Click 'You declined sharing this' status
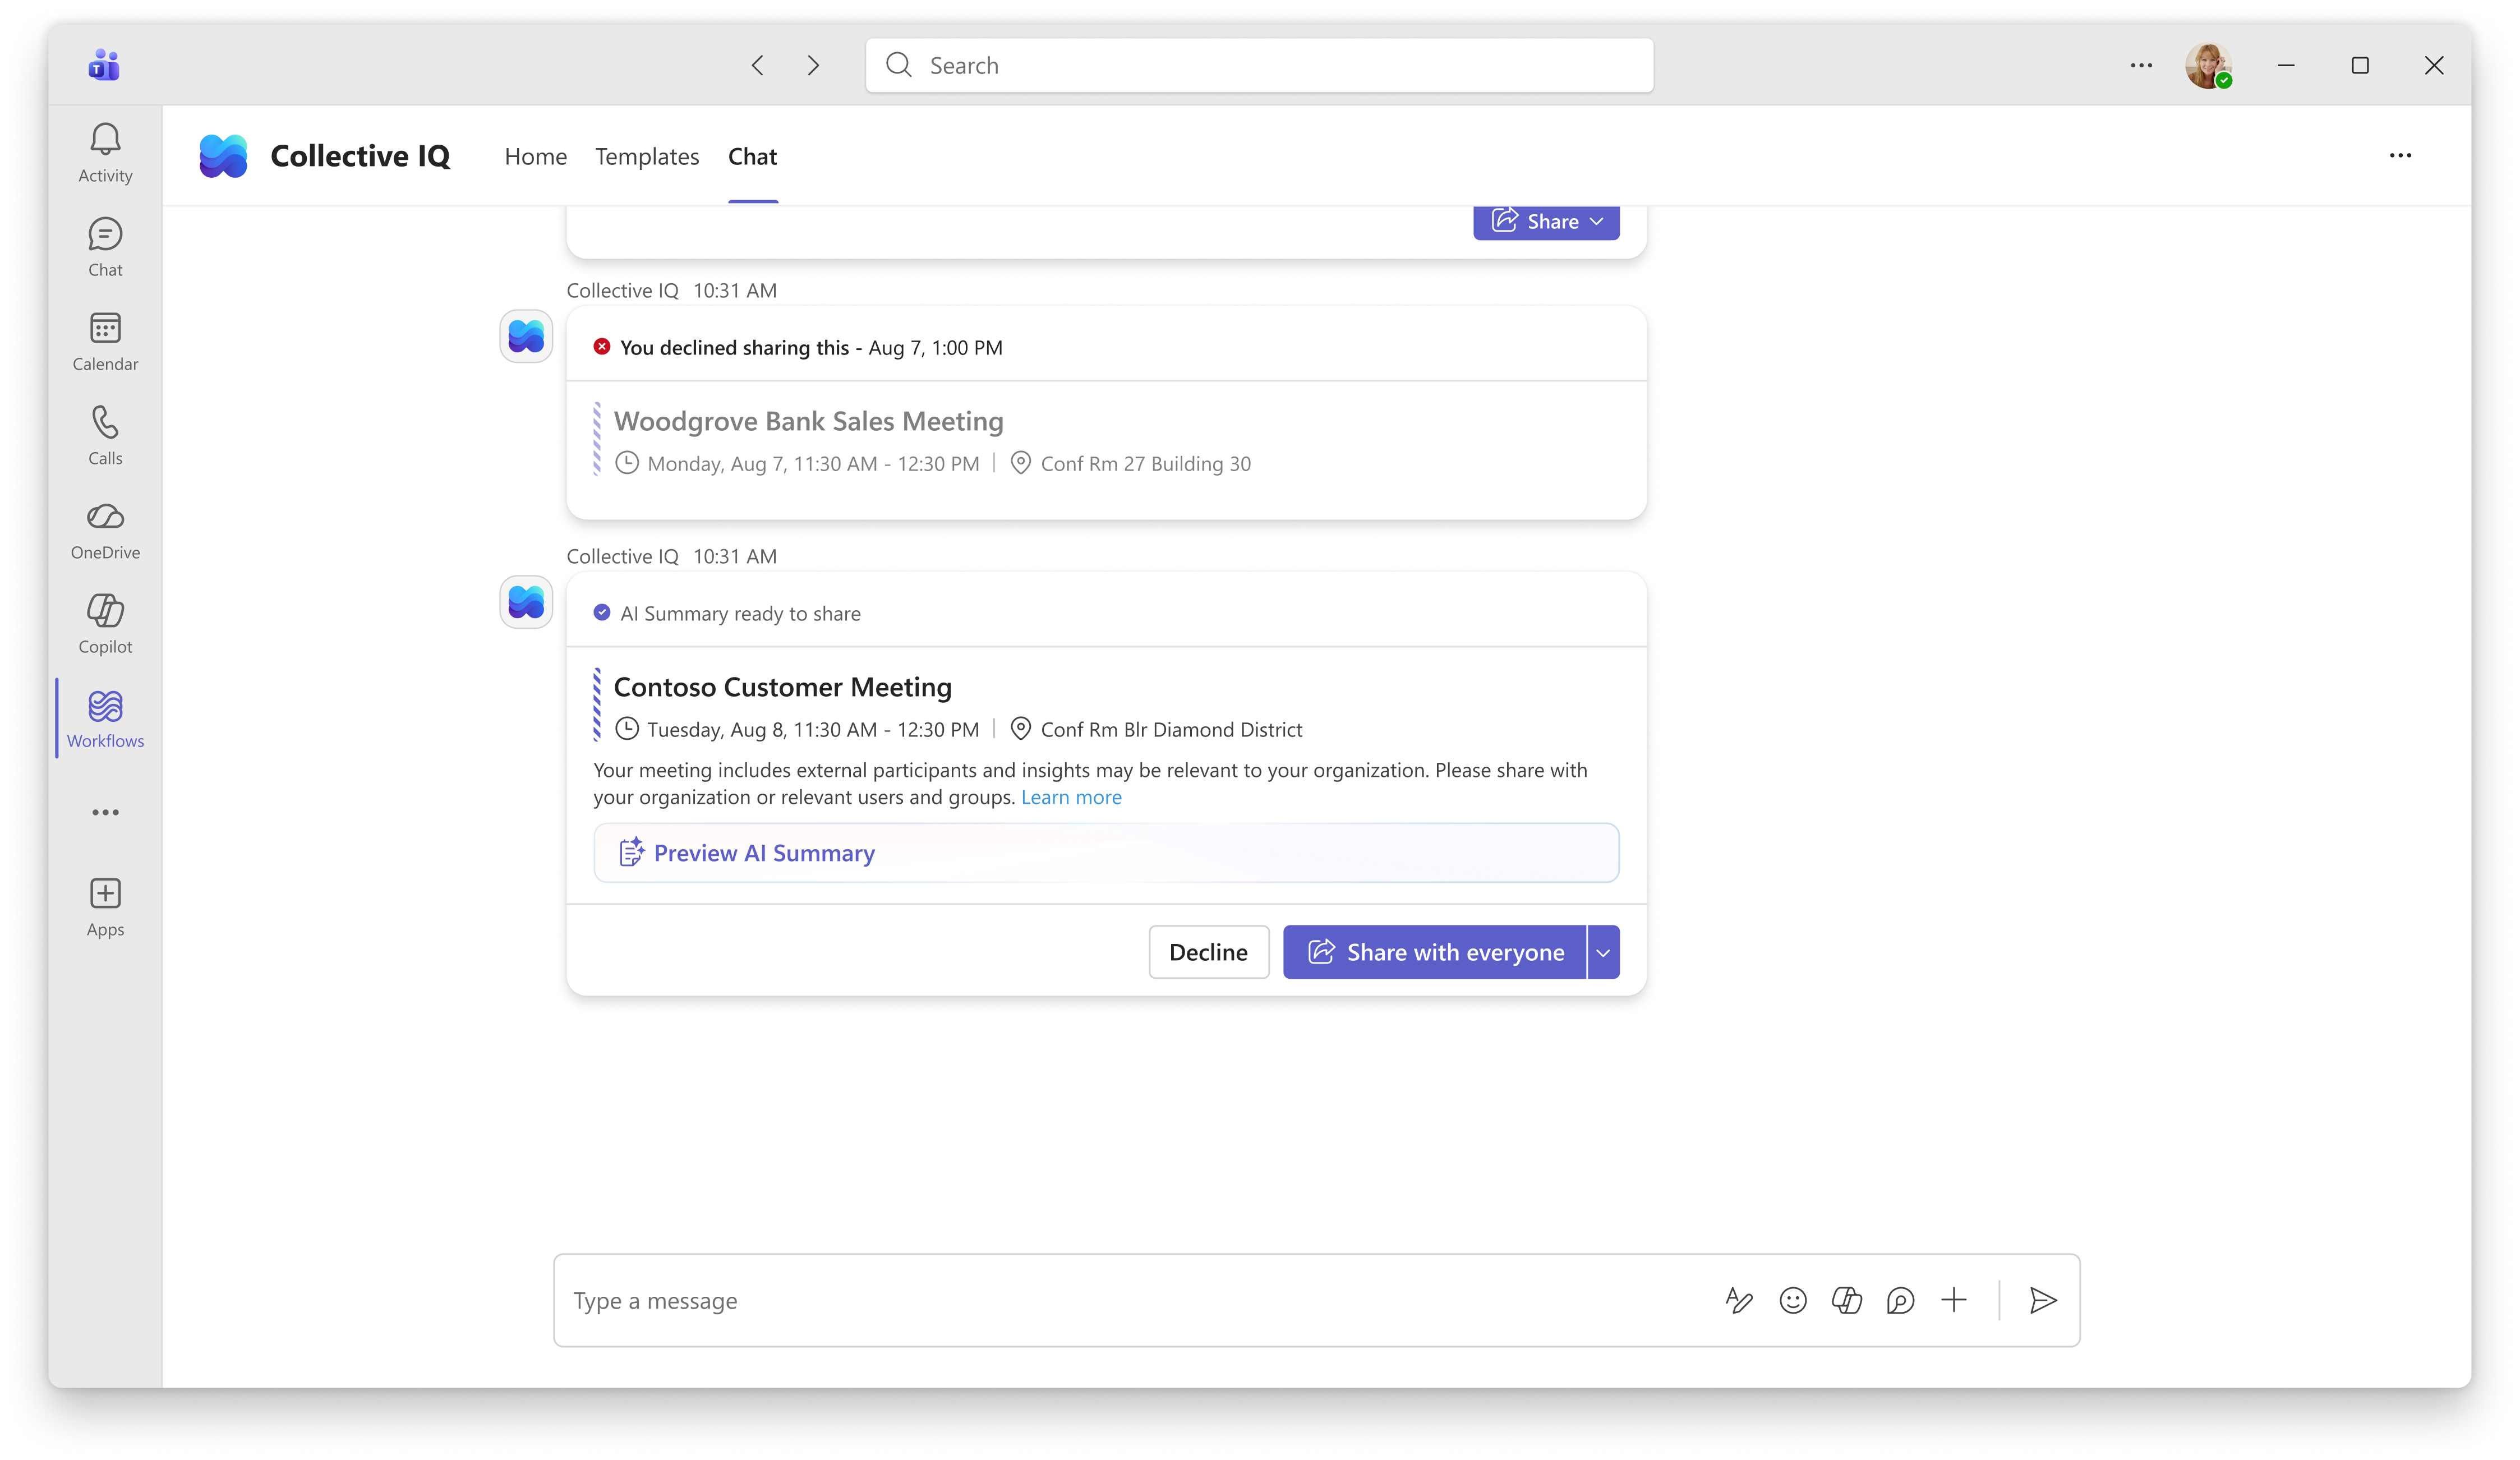 coord(734,347)
